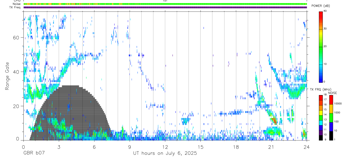Click the green noise strip along the top
The height and width of the screenshot is (159, 345).
(x=165, y=4)
